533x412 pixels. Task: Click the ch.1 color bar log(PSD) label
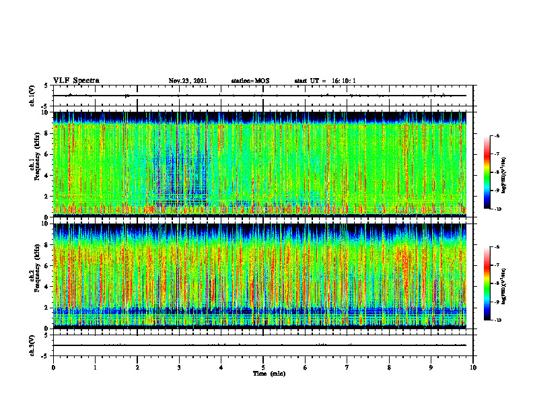pos(504,176)
